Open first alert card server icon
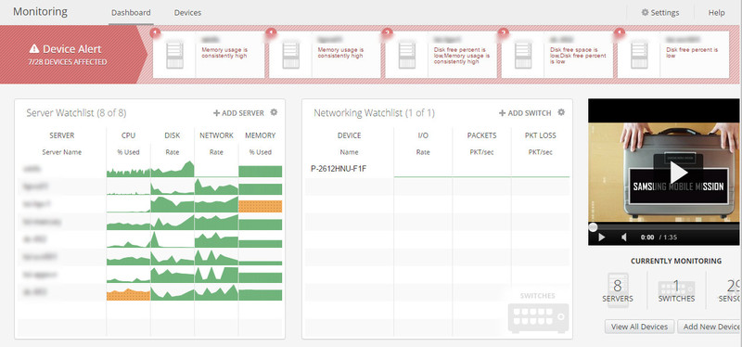Screen dimensions: 742x347 tap(174, 56)
